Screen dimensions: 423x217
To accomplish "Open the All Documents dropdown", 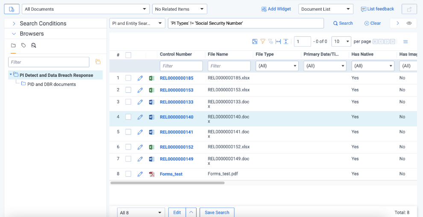I will (x=85, y=9).
